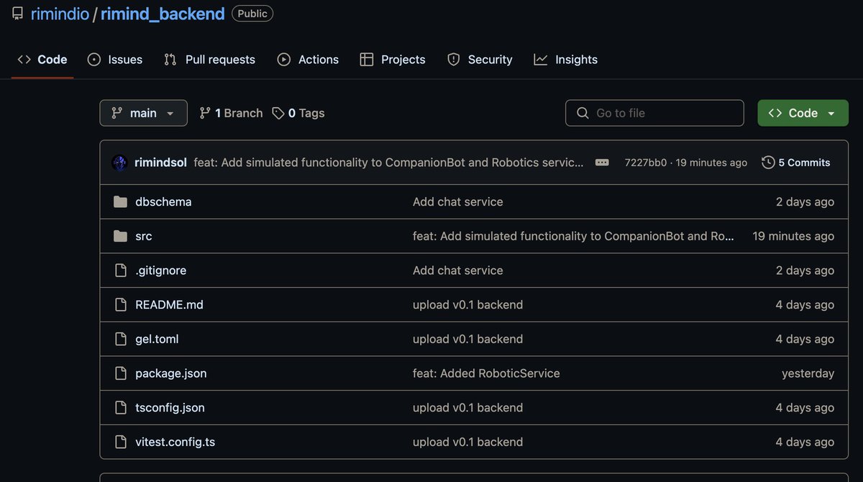Open the green Code dropdown button
The width and height of the screenshot is (863, 482).
(x=803, y=113)
